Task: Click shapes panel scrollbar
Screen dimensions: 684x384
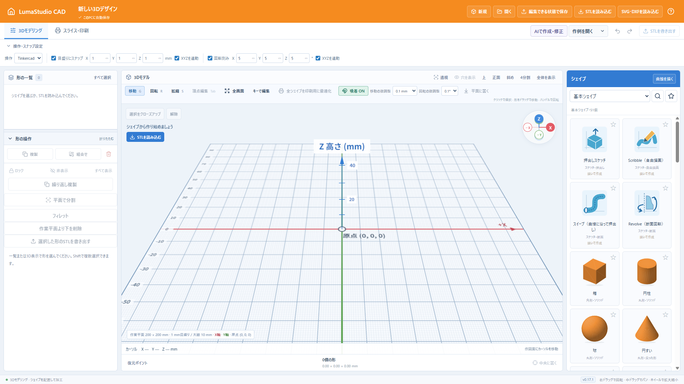Action: click(x=677, y=142)
